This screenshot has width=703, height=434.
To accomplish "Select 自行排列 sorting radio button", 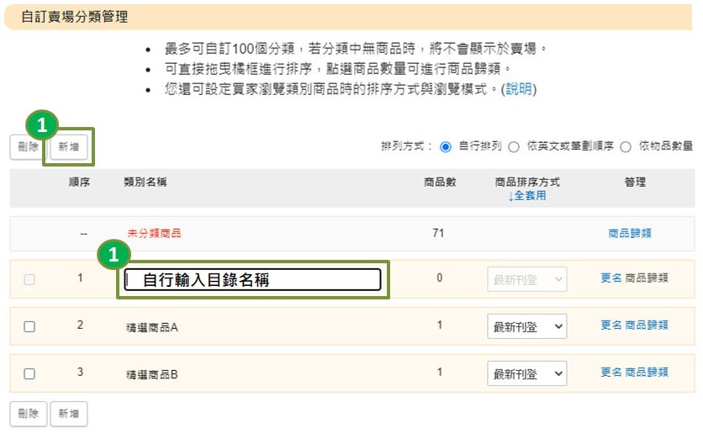I will (446, 146).
